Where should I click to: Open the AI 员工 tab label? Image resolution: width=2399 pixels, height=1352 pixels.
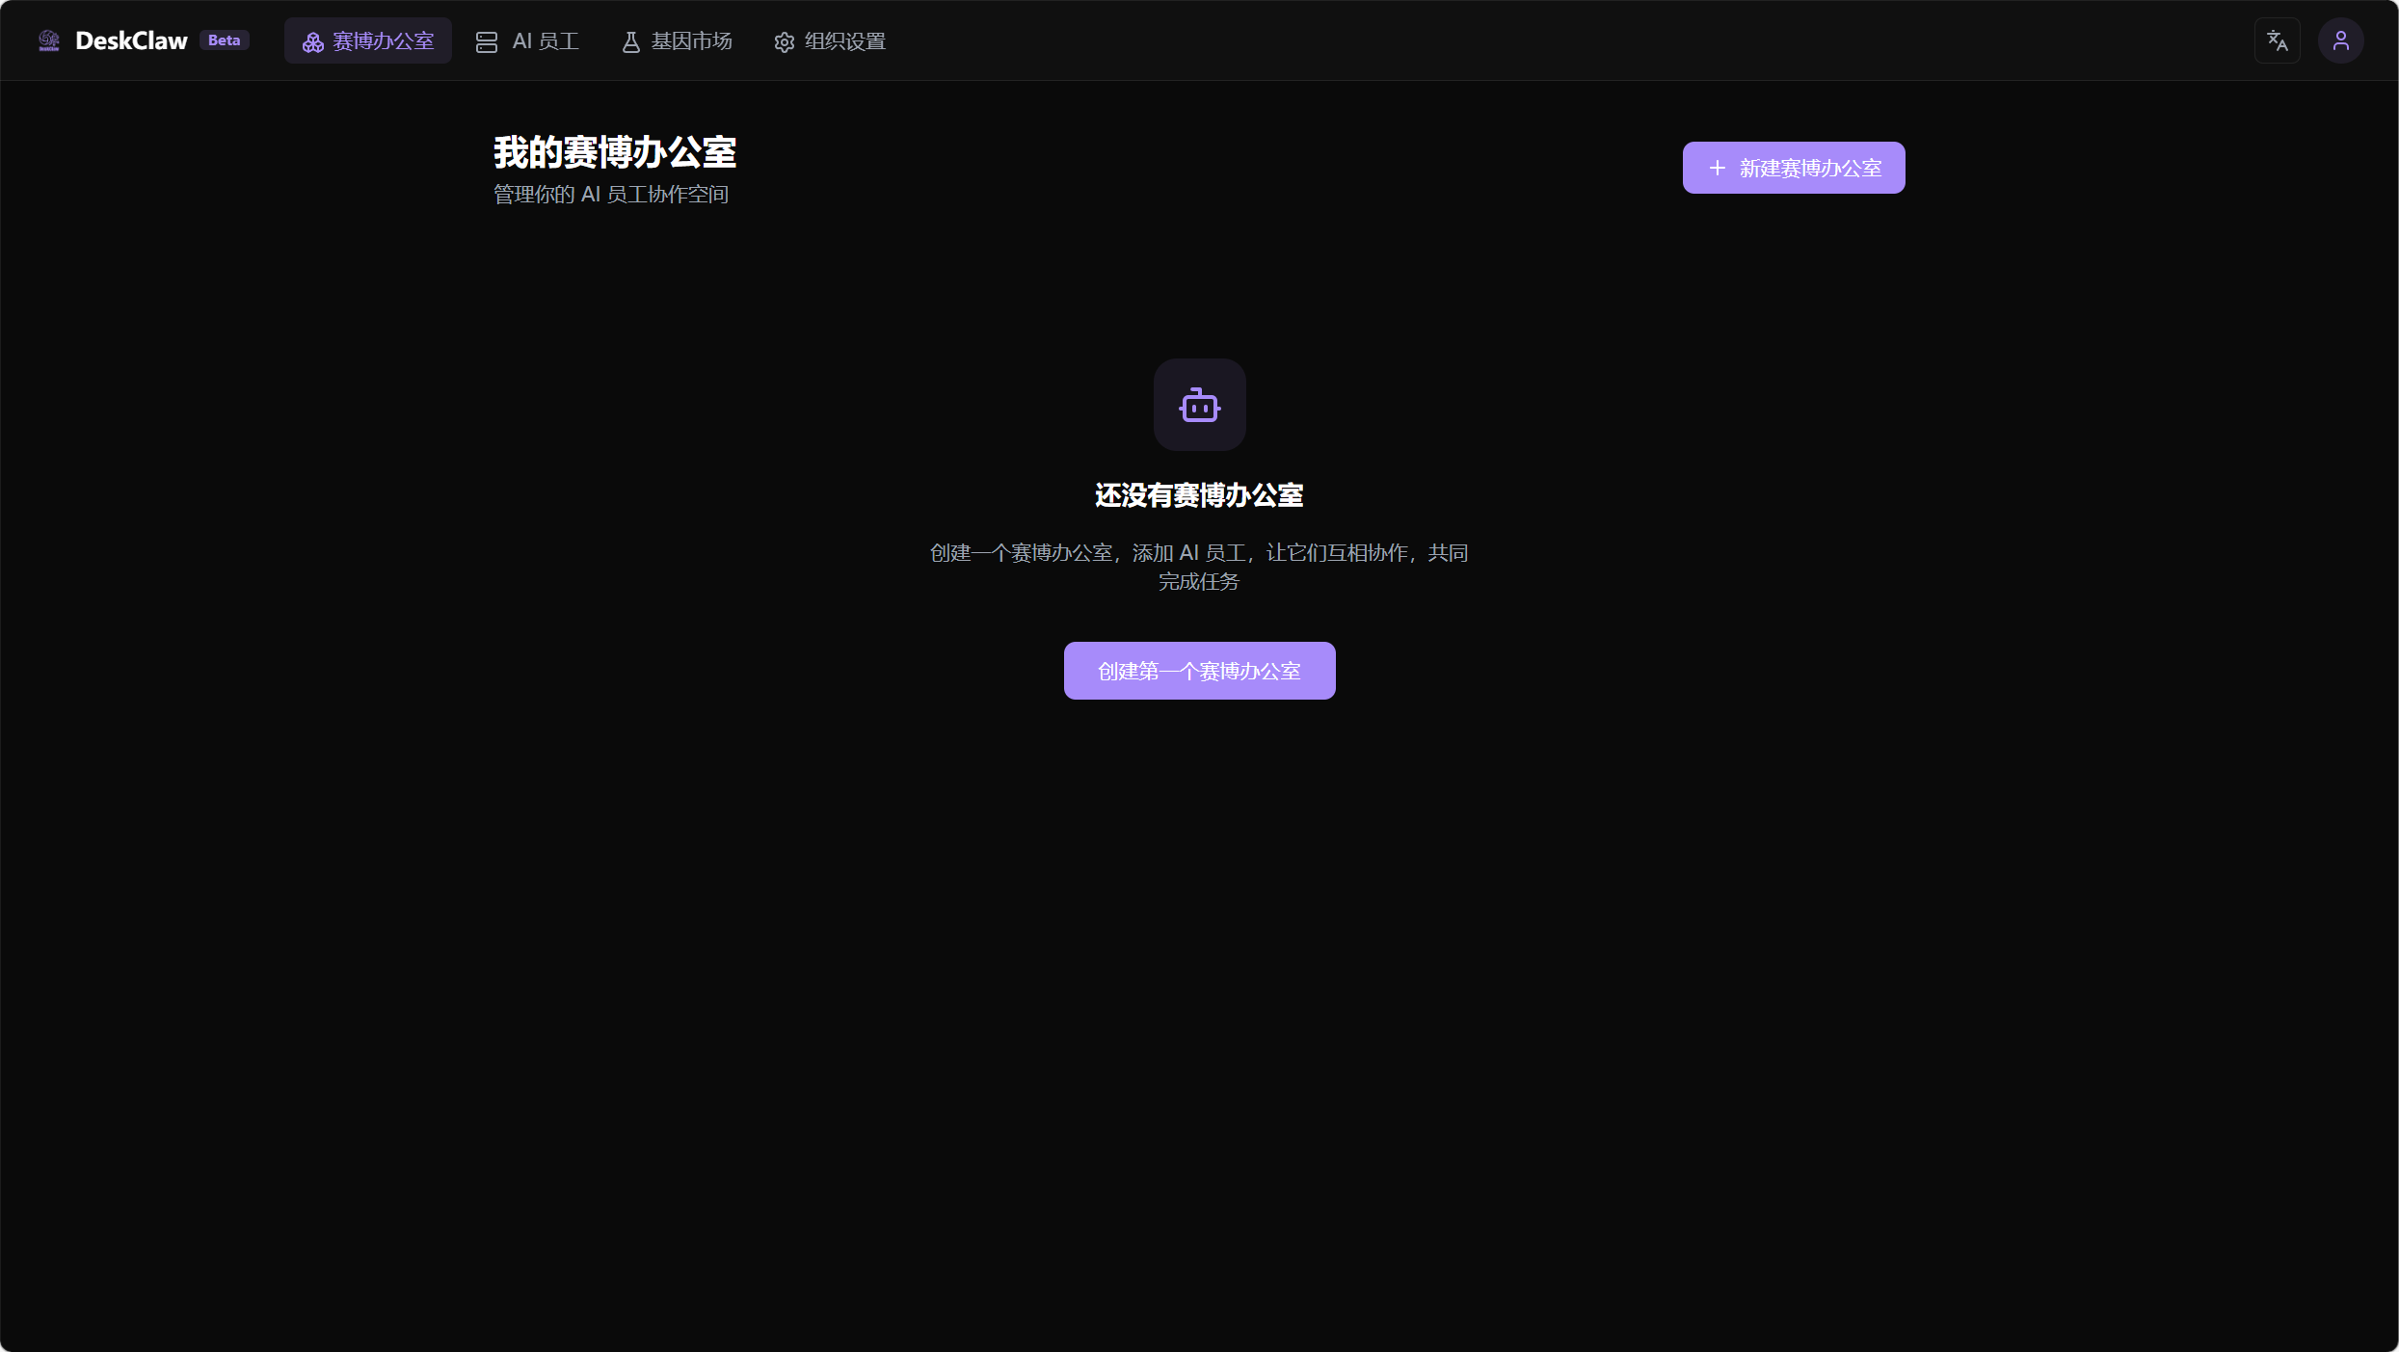point(546,41)
